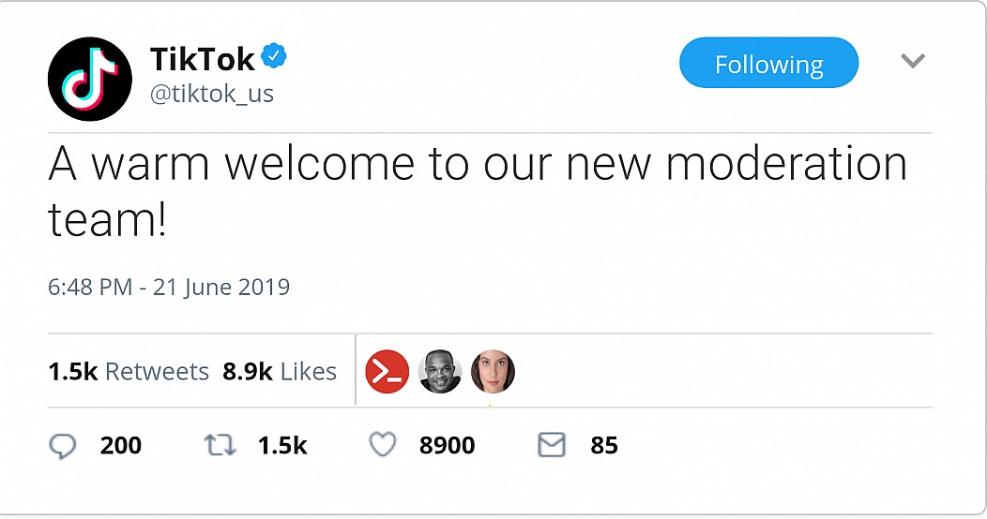Click the woman's face avatar thumbnail
987x519 pixels.
[x=493, y=371]
